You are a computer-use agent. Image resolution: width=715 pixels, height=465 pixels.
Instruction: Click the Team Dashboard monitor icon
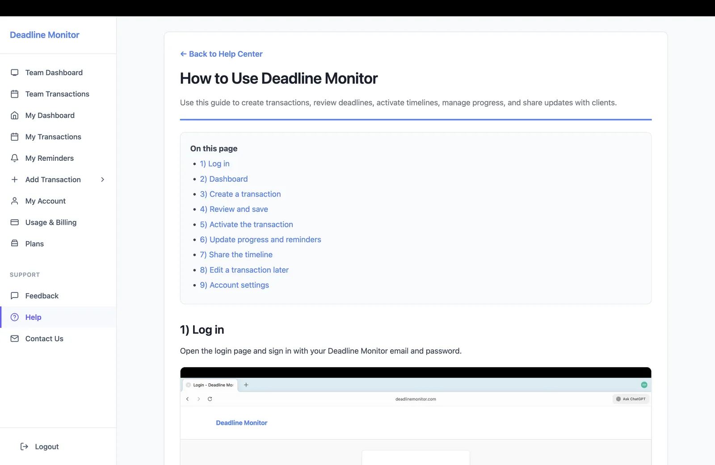[x=15, y=72]
